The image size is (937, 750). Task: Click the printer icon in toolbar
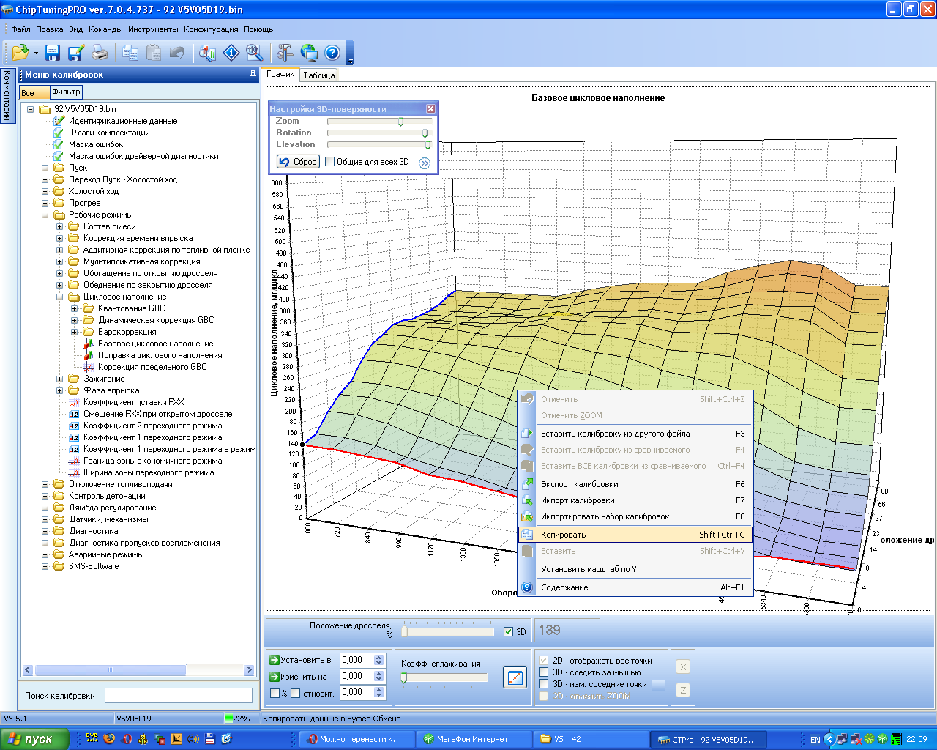point(99,53)
